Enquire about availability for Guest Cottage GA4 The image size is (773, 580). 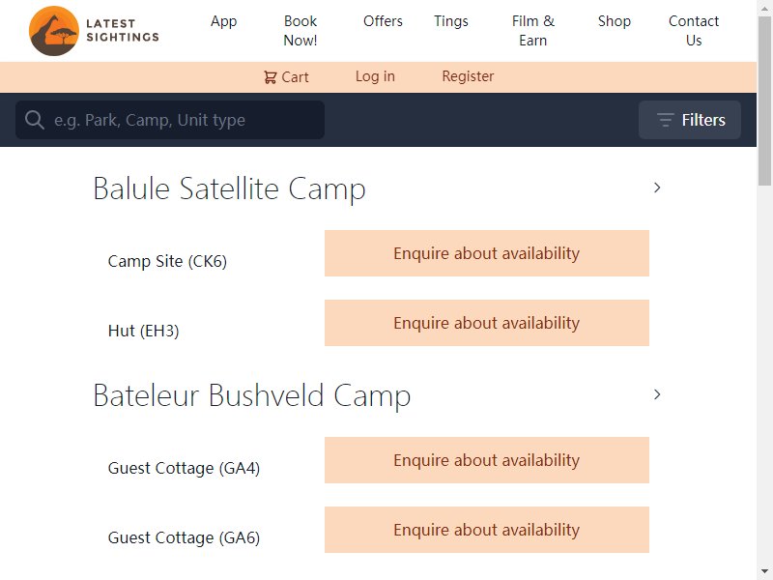tap(487, 460)
